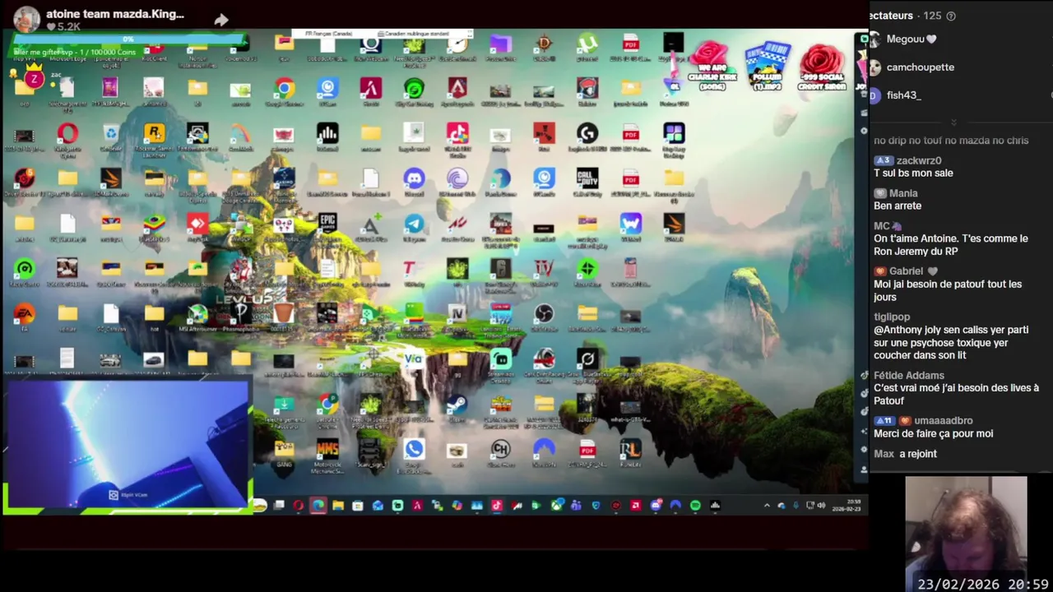This screenshot has width=1053, height=592.
Task: Open the streamer's profile avatar
Action: pos(26,19)
